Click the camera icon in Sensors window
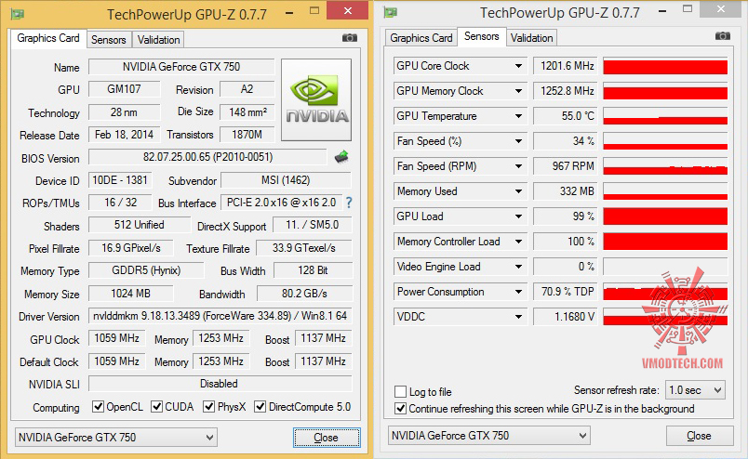The height and width of the screenshot is (459, 748). [x=722, y=36]
